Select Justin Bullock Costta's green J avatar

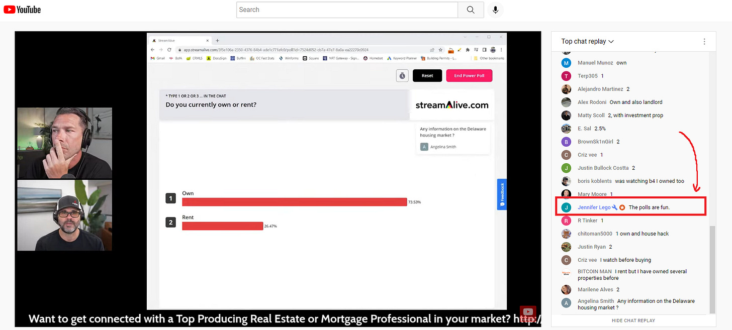click(567, 168)
